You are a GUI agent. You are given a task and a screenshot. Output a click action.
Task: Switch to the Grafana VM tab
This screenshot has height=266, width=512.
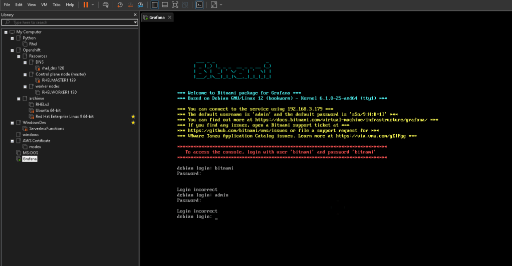pyautogui.click(x=157, y=17)
